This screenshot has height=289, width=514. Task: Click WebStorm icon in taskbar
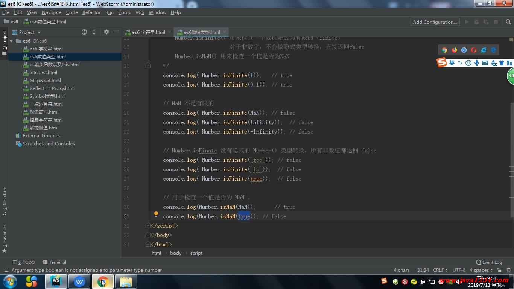pyautogui.click(x=56, y=281)
